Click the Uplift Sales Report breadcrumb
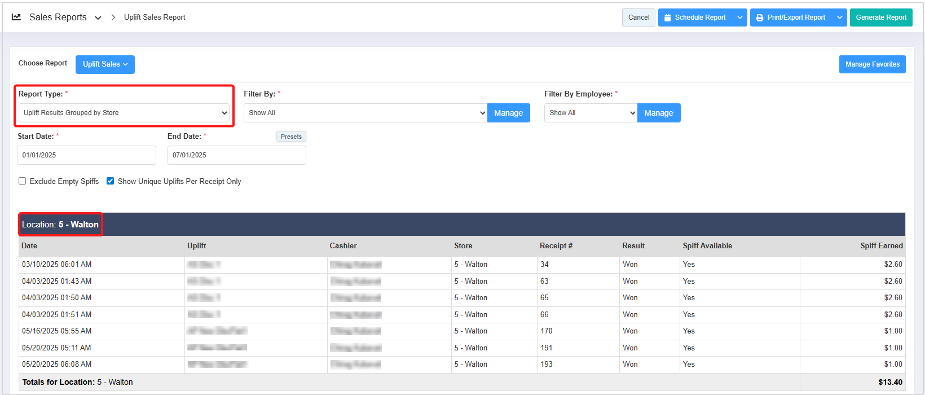 coord(155,17)
